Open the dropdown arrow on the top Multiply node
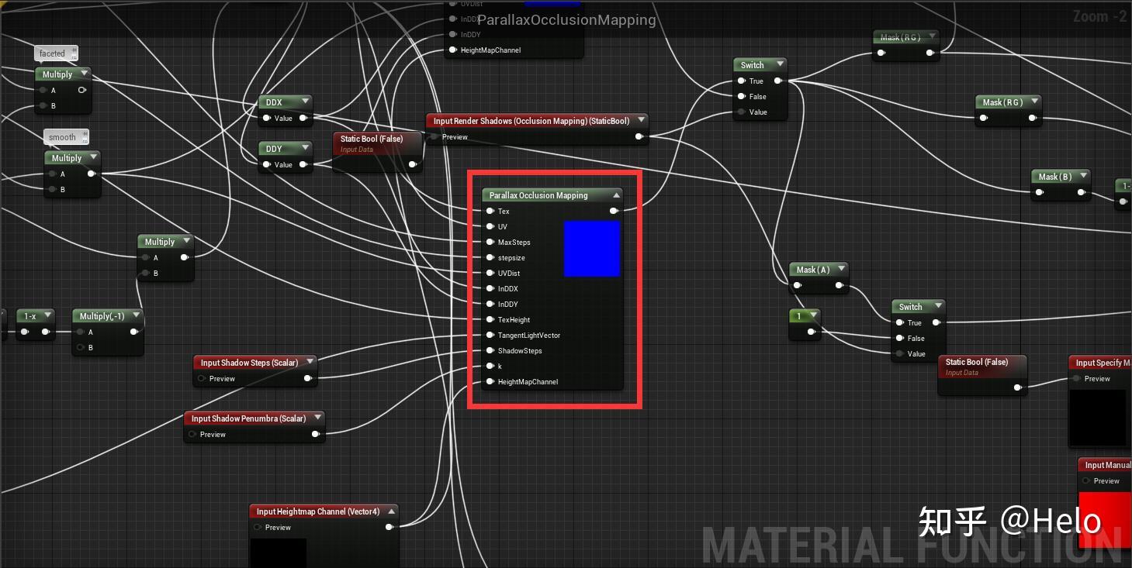1132x568 pixels. coord(84,74)
